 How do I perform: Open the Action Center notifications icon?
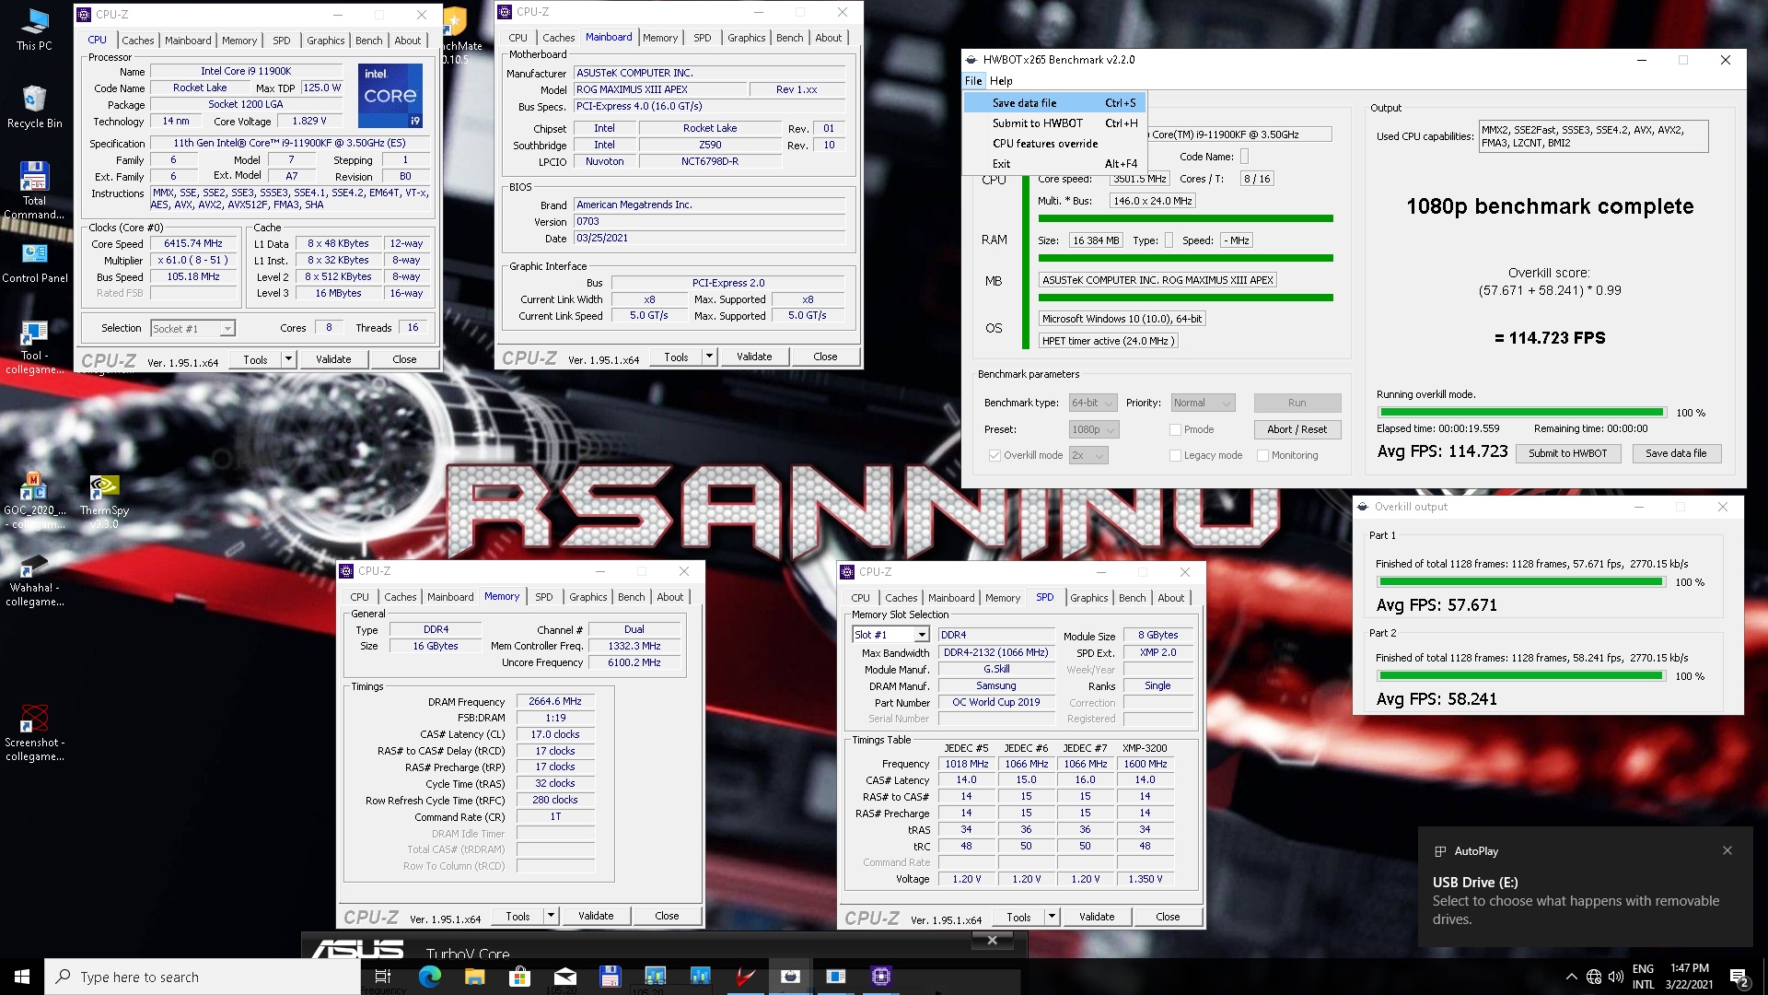pyautogui.click(x=1739, y=977)
